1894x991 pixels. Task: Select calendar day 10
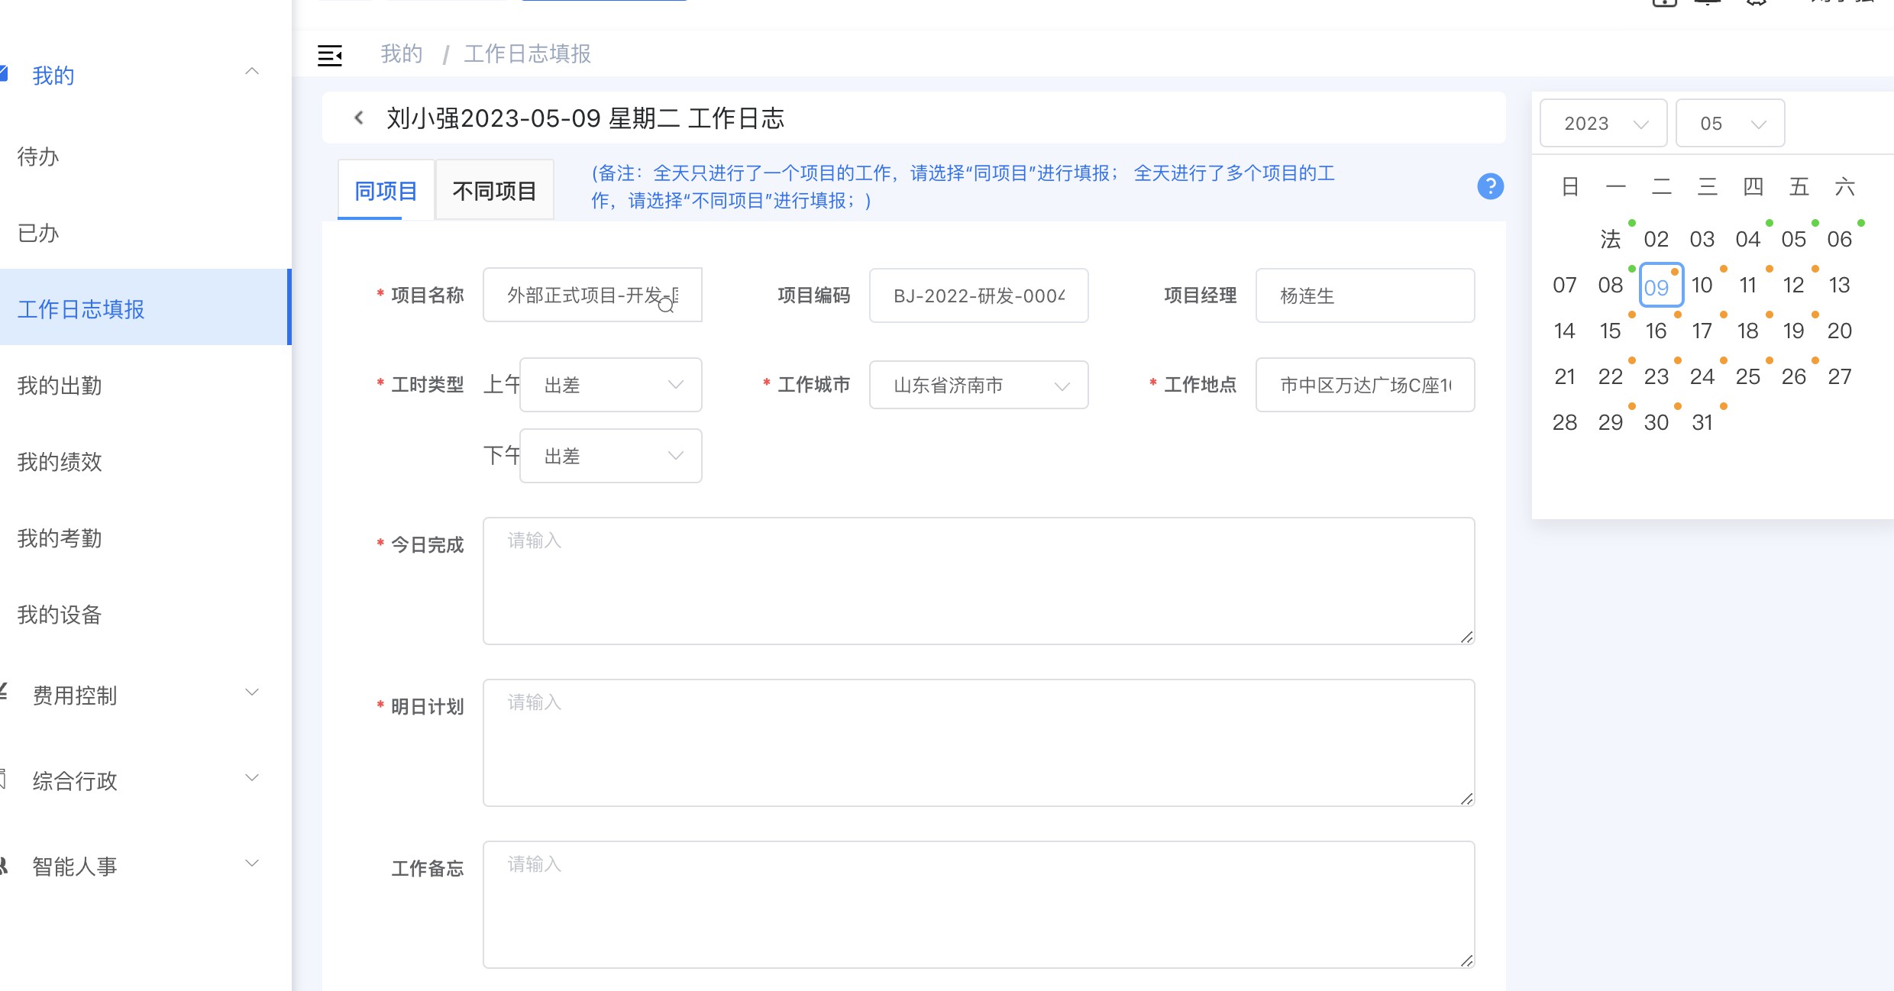click(x=1702, y=285)
